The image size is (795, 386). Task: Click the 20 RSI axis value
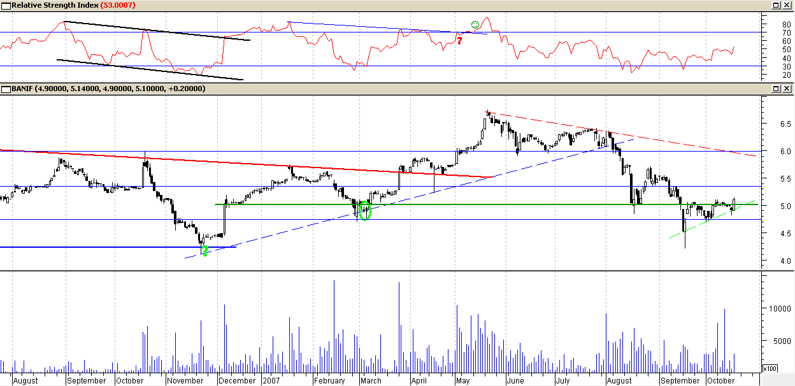click(786, 75)
